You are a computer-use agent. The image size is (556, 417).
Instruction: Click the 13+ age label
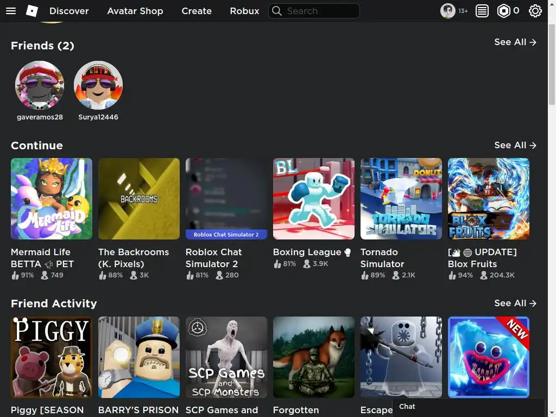pyautogui.click(x=463, y=11)
